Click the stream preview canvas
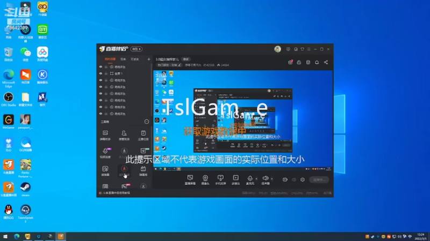This screenshot has width=430, height=241. [x=243, y=120]
